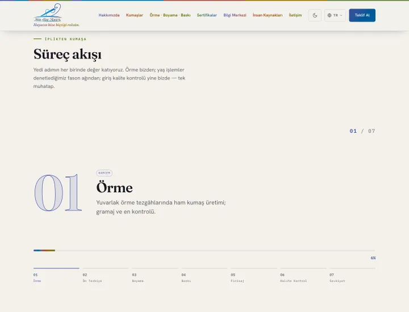Select step 06 Kalite Kontrol in the timeline
Image resolution: width=409 pixels, height=312 pixels.
(303, 276)
